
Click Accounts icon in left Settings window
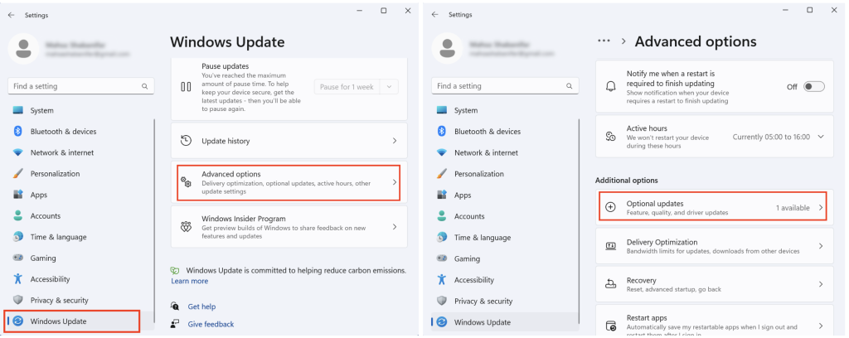point(18,215)
